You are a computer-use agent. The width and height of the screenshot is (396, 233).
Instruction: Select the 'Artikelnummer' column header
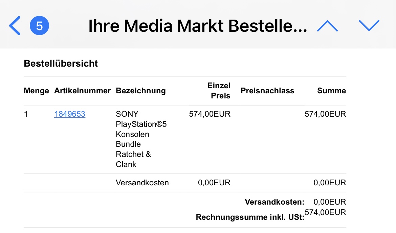pyautogui.click(x=82, y=91)
